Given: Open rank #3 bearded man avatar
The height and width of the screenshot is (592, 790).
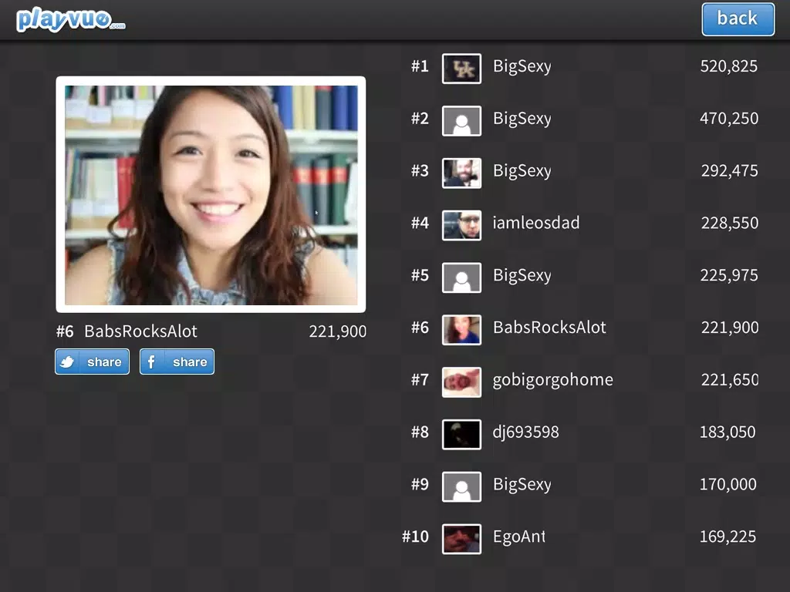Looking at the screenshot, I should click(461, 173).
